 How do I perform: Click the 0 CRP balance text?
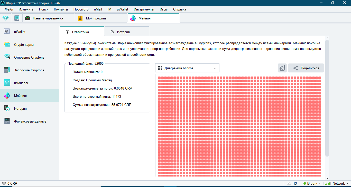(x=12, y=183)
